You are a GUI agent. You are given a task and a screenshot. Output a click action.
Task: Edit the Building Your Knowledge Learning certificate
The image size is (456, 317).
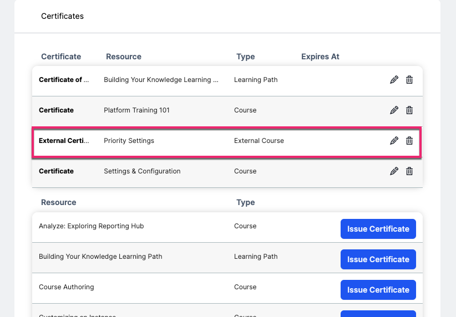tap(394, 80)
